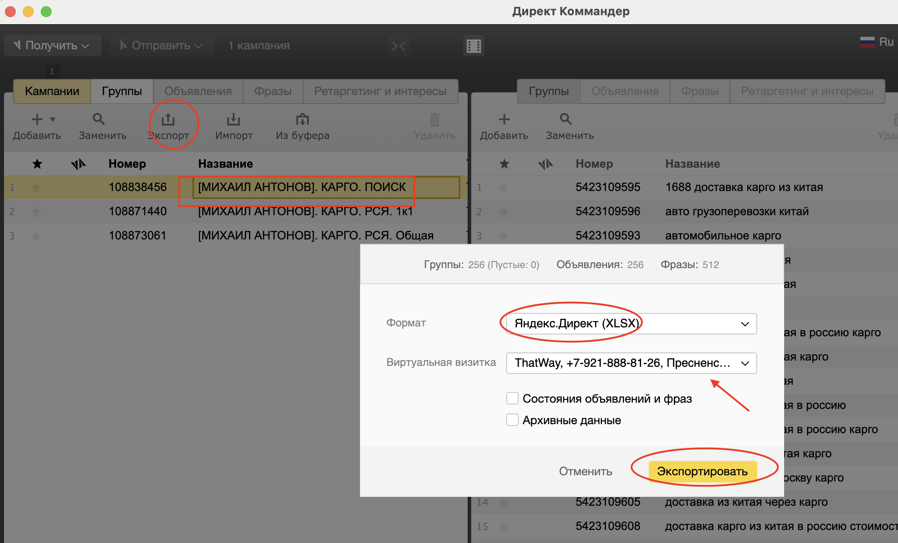Viewport: 898px width, 543px height.
Task: Open the Получить dropdown button
Action: click(x=53, y=46)
